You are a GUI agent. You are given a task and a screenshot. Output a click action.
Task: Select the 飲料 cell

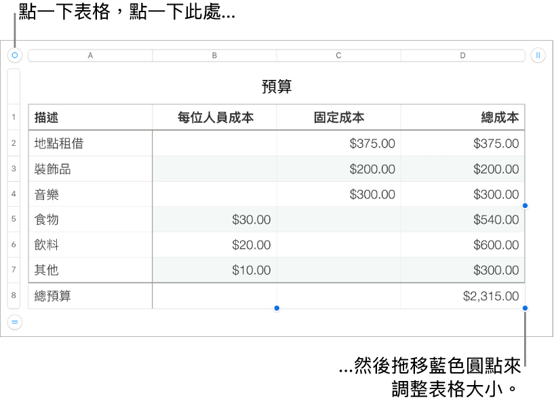[90, 245]
